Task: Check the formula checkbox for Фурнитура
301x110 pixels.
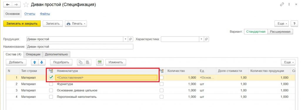Action: (x=51, y=84)
